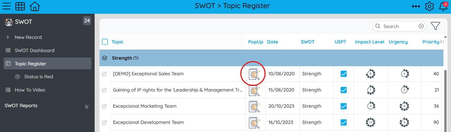Click date 10/08/2020
Image resolution: width=451 pixels, height=132 pixels.
(281, 74)
